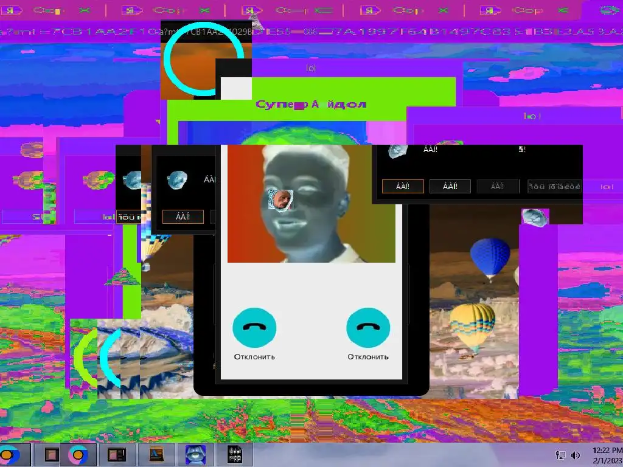This screenshot has height=467, width=623.
Task: Click the crumpled-face icon beside ÁÀ text in small dialog
Action: click(177, 180)
